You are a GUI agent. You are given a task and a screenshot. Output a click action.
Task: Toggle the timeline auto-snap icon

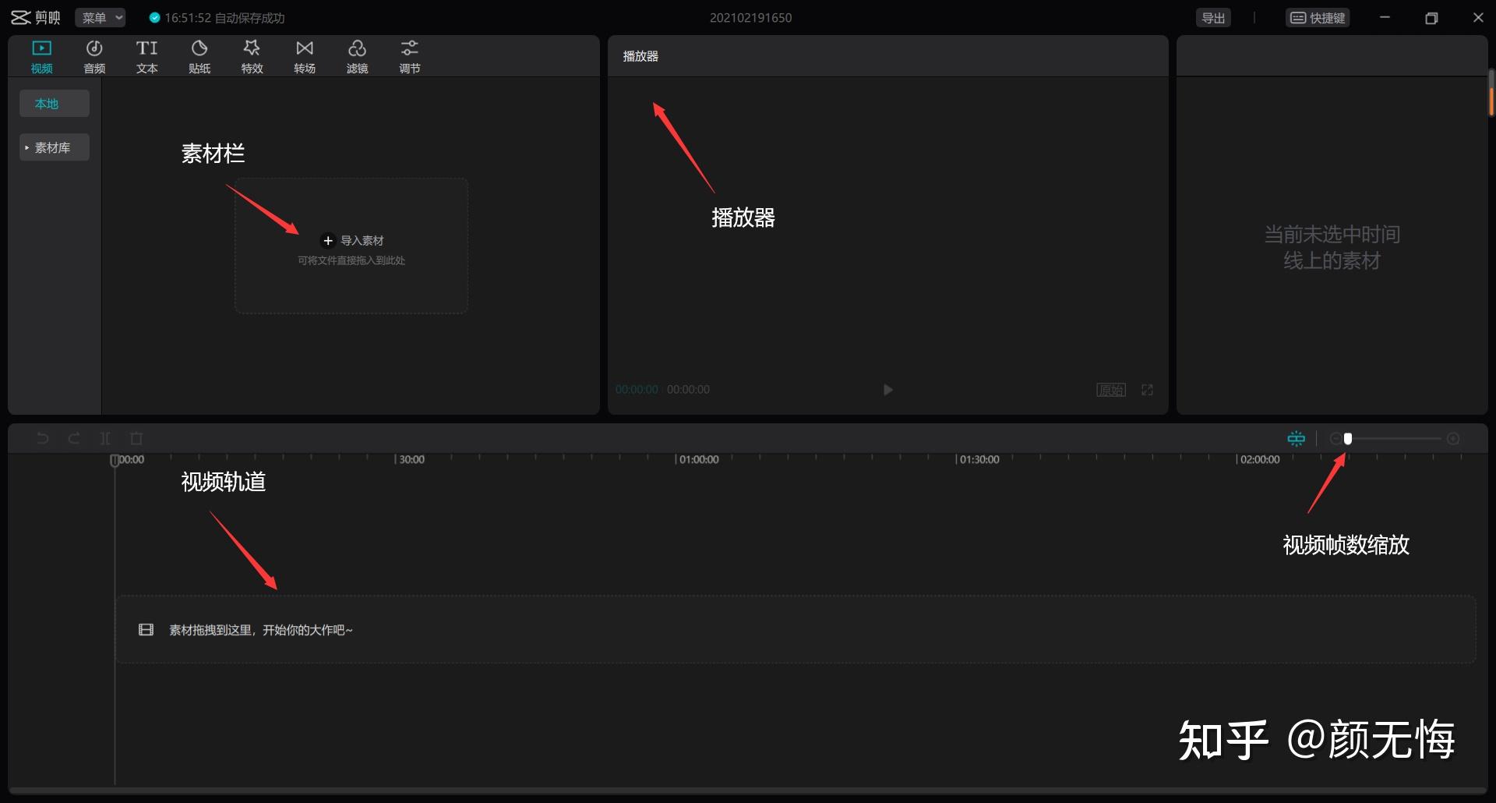(1297, 439)
